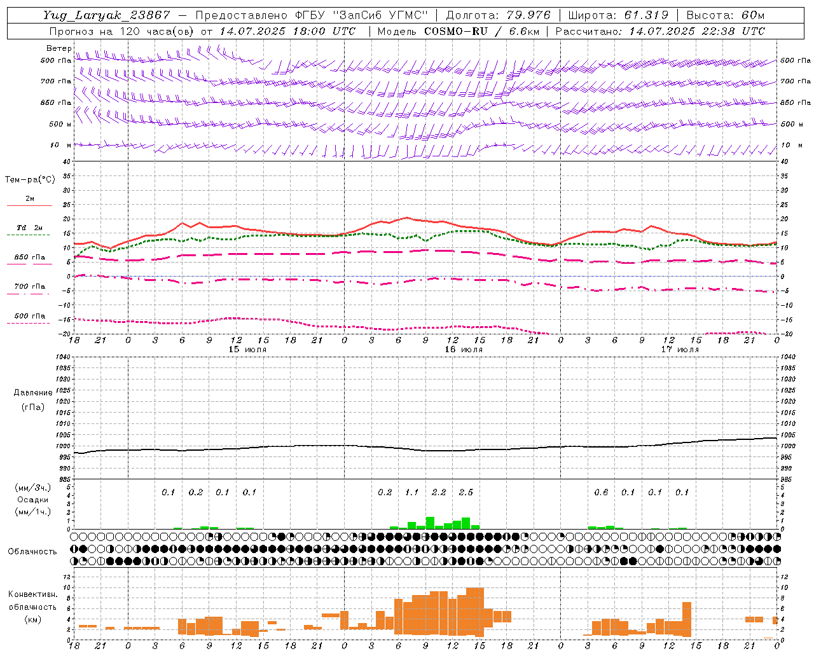This screenshot has width=814, height=651.
Task: Click the Осадки precipitation label
Action: [x=32, y=500]
